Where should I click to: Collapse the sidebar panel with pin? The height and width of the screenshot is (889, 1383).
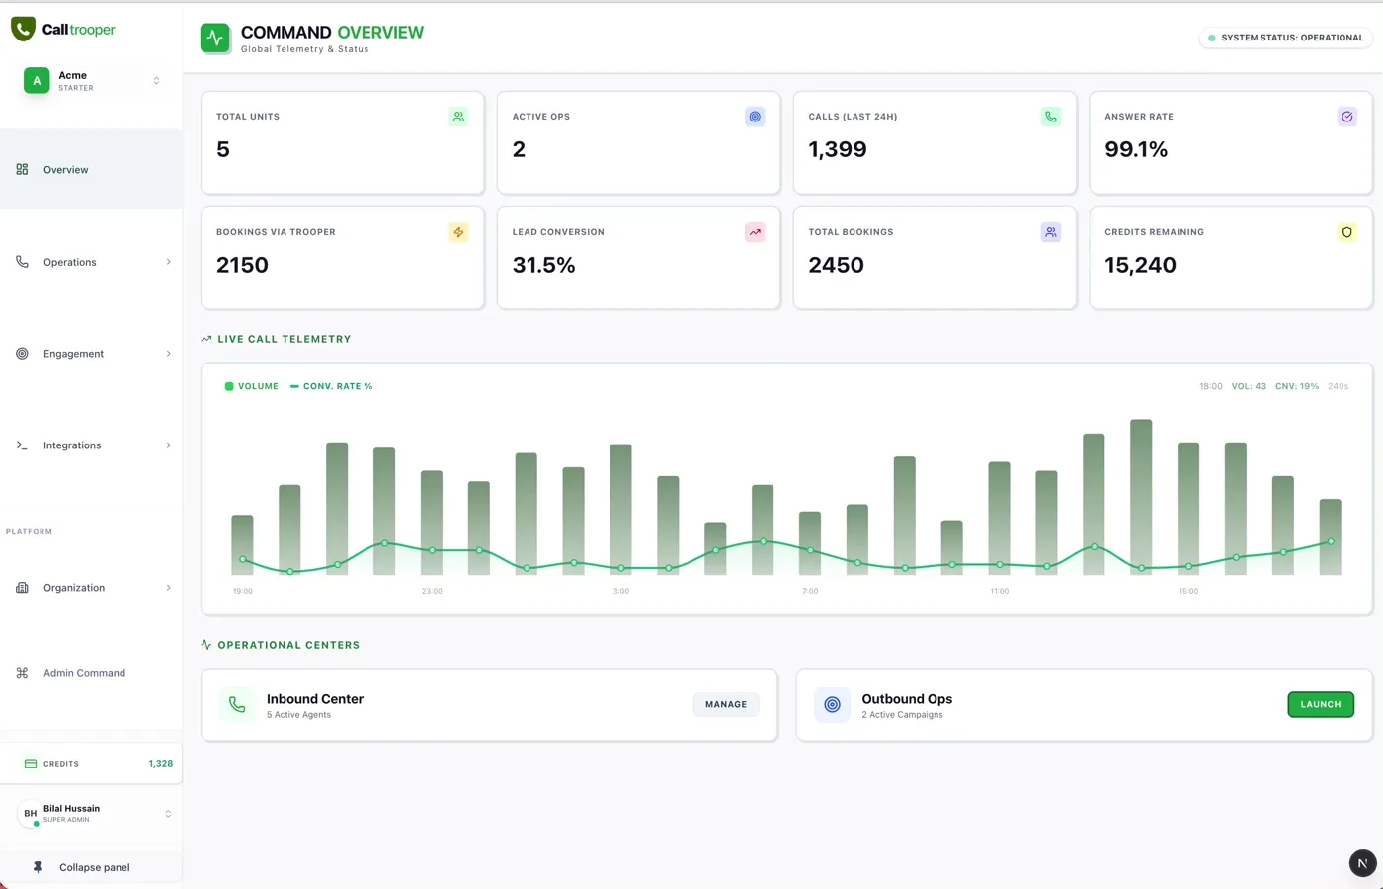click(92, 867)
